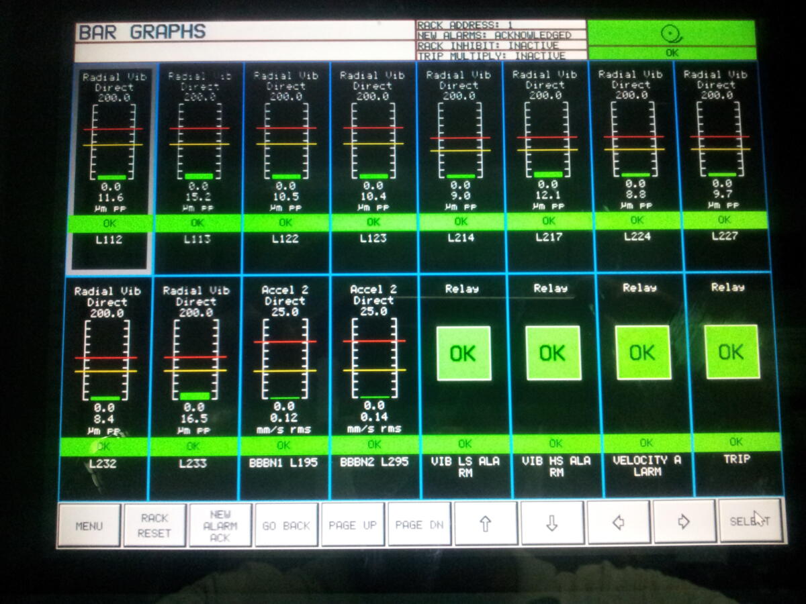Click the rack OK status icon at top right
The image size is (806, 604).
[x=670, y=39]
